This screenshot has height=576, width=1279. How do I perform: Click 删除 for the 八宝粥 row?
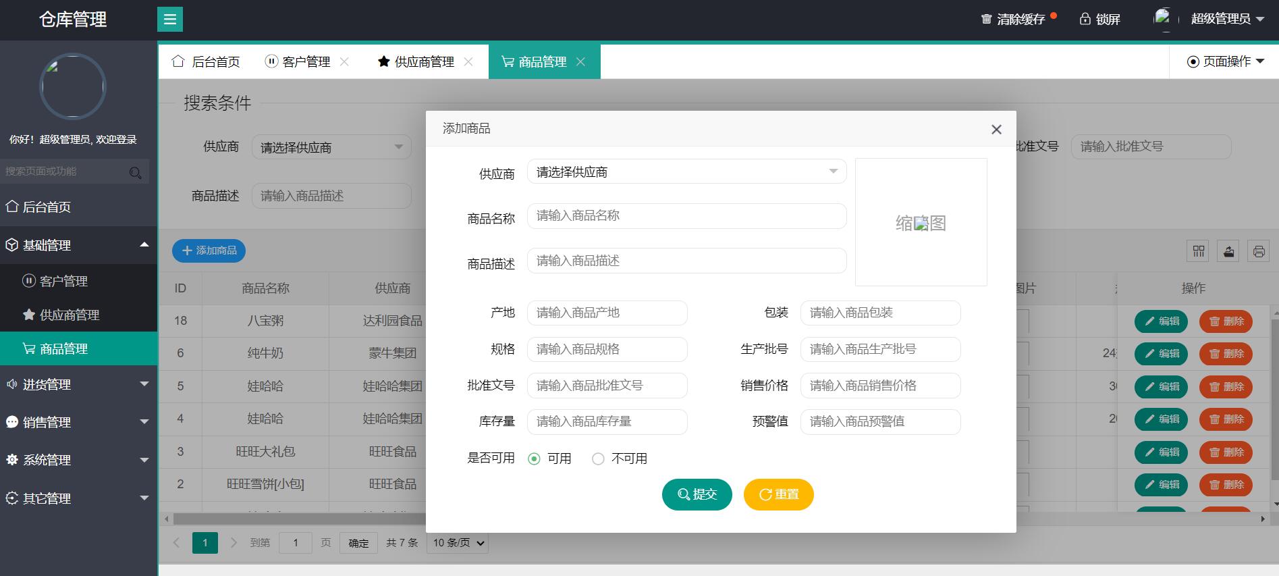tap(1226, 321)
